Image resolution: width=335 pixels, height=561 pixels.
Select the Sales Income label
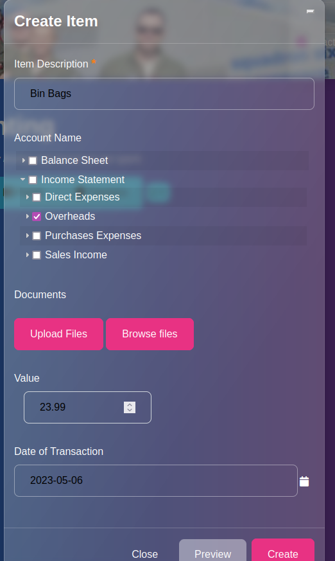[76, 254]
